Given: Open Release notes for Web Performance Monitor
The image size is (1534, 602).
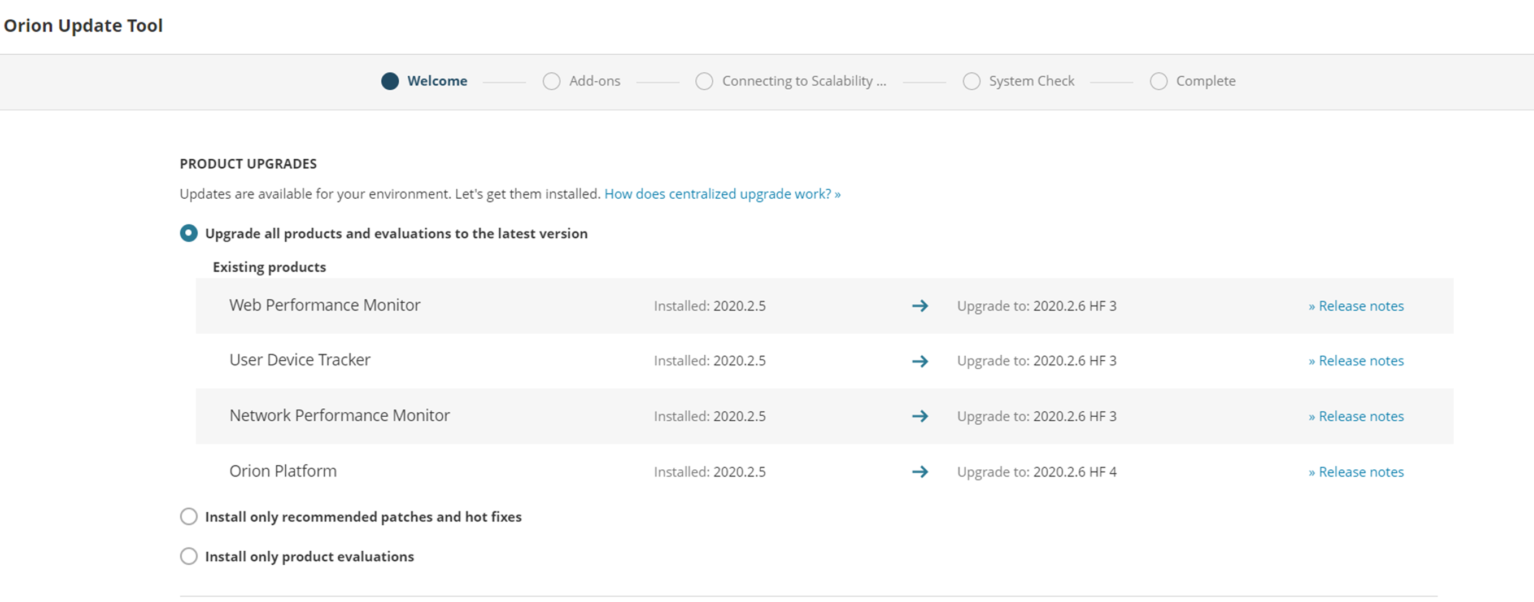Looking at the screenshot, I should (x=1356, y=306).
